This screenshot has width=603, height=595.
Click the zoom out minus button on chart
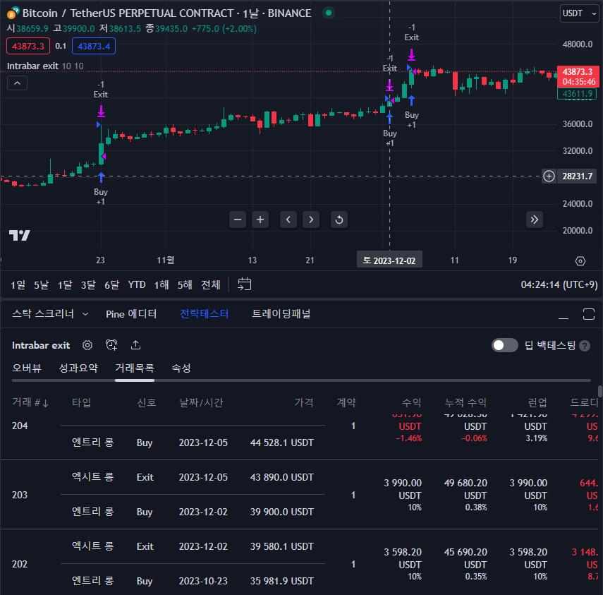pos(237,220)
